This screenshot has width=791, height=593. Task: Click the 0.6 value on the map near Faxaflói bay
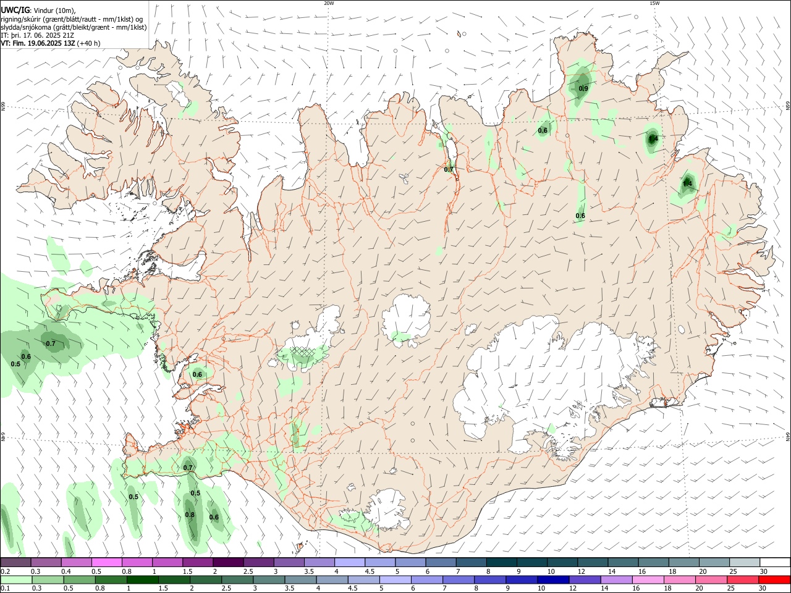pos(197,374)
